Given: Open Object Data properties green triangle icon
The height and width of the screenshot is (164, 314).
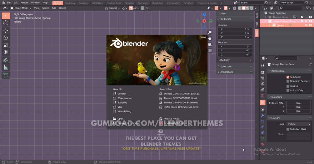Looking at the screenshot, I should (263, 138).
